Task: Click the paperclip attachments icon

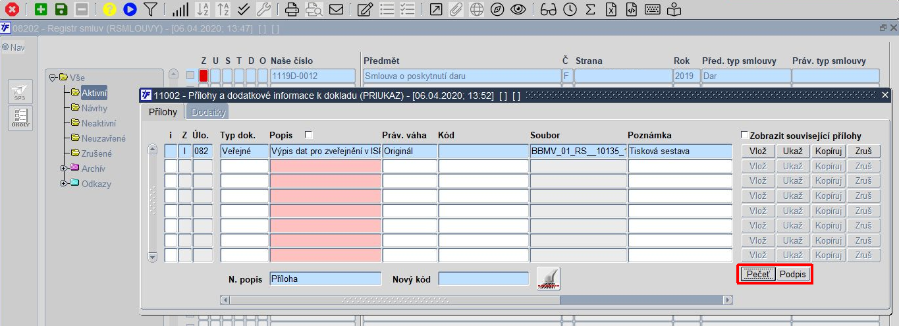Action: pos(456,9)
